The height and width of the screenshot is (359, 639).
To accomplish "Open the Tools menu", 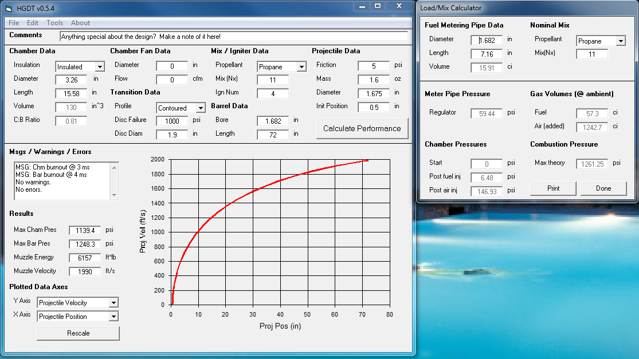I will 55,23.
